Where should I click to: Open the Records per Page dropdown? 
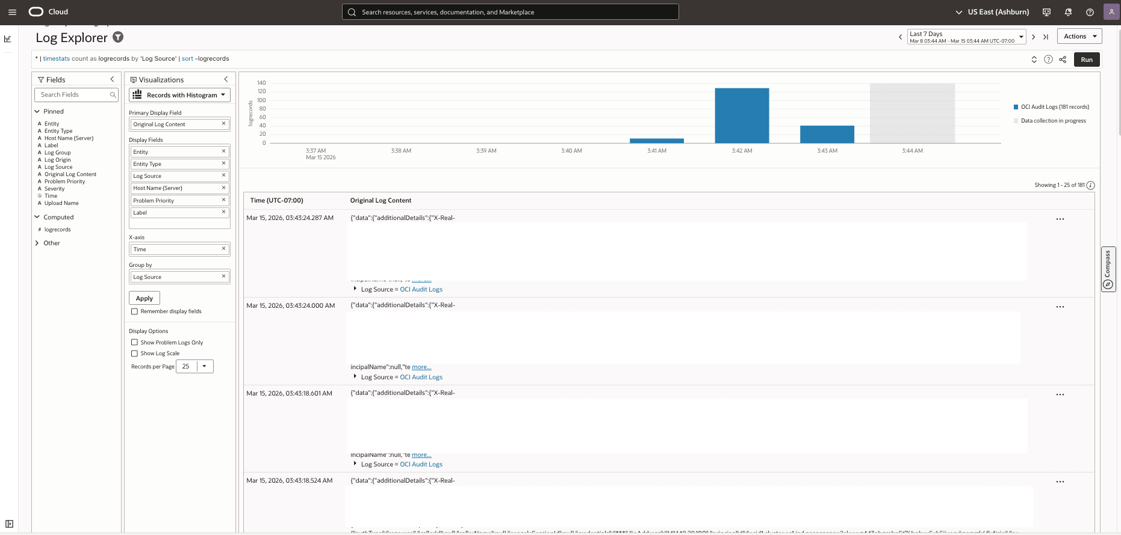[205, 366]
